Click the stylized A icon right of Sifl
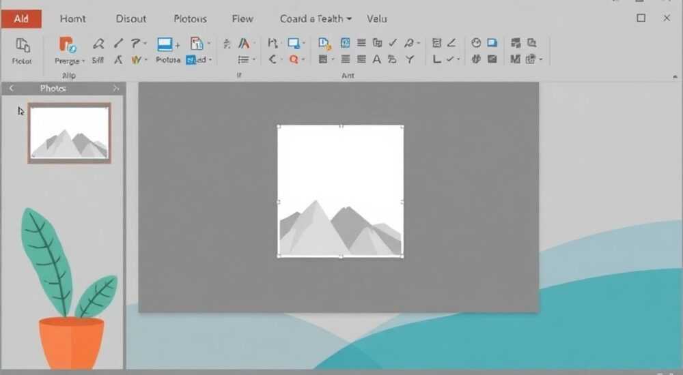This screenshot has height=375, width=683. (118, 59)
